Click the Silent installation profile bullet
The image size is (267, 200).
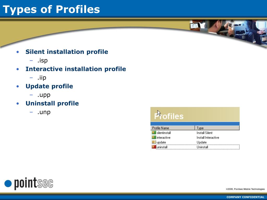point(67,52)
